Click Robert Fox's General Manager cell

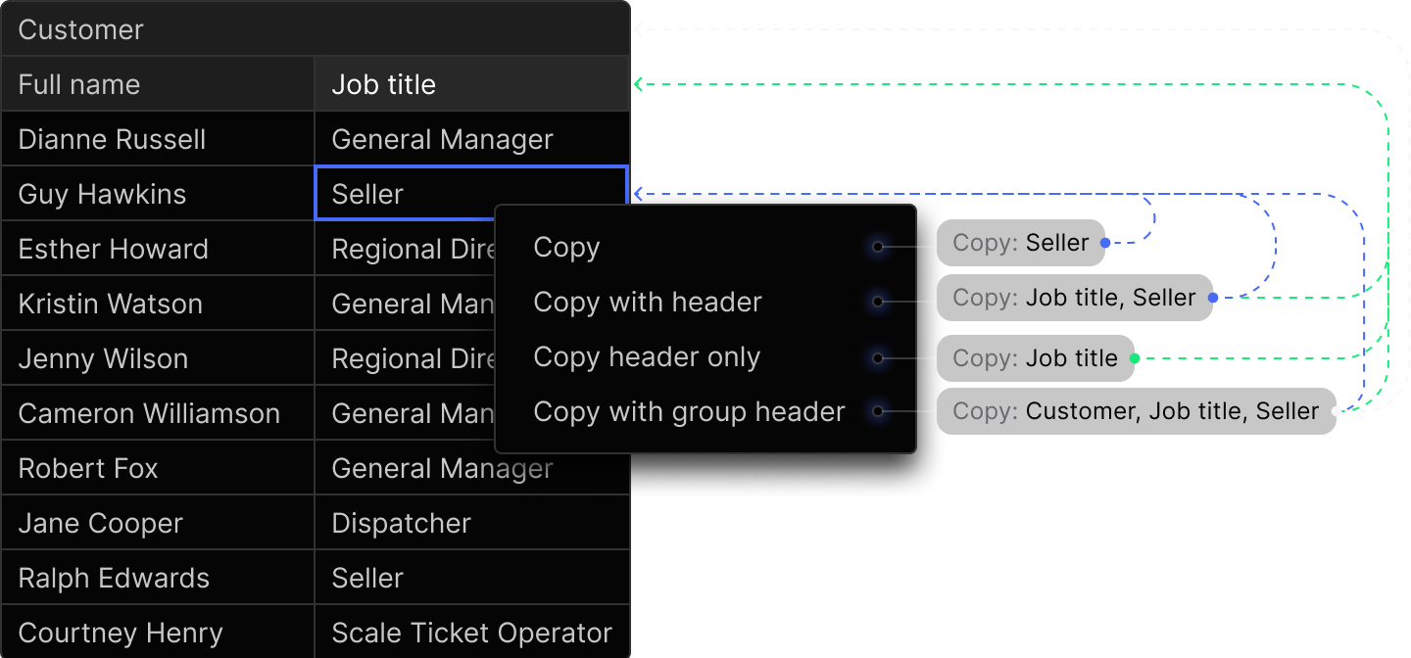pos(442,467)
